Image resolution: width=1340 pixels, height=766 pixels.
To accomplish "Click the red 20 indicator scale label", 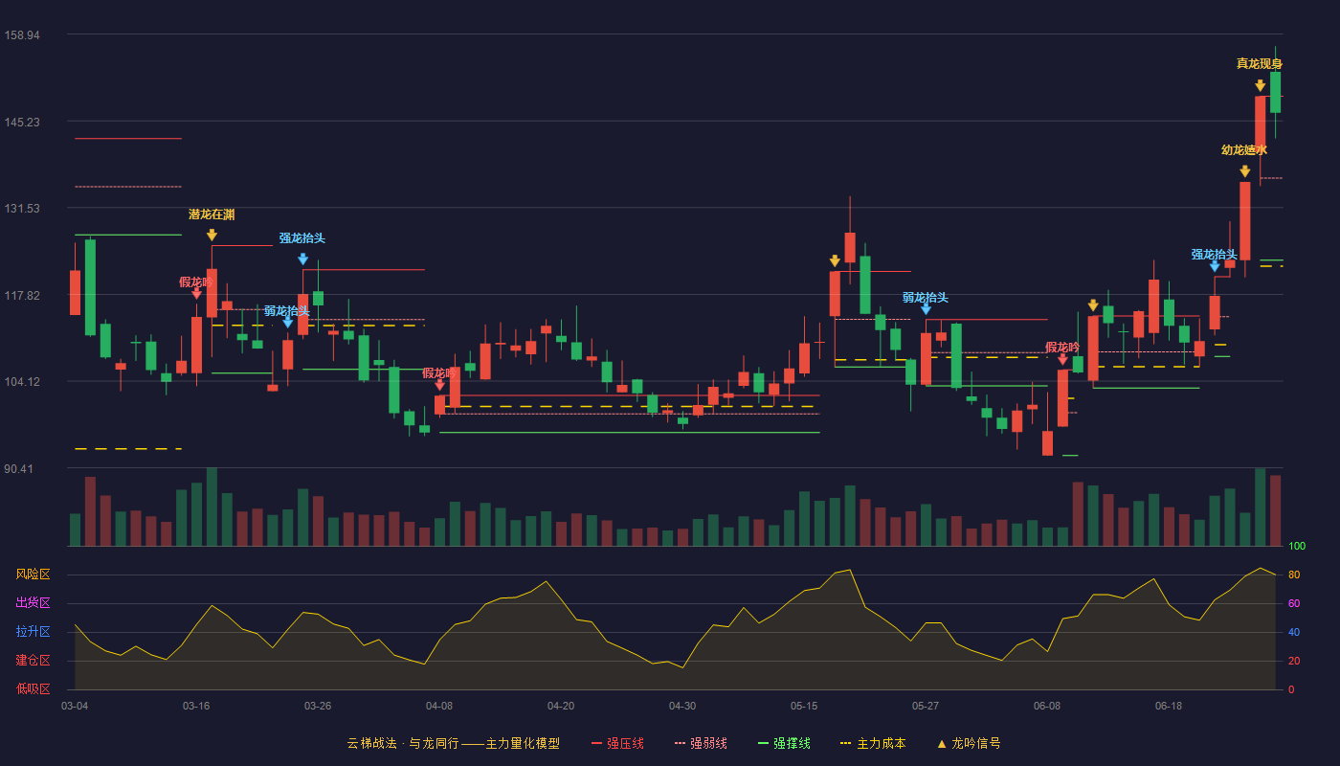I will pos(1294,661).
